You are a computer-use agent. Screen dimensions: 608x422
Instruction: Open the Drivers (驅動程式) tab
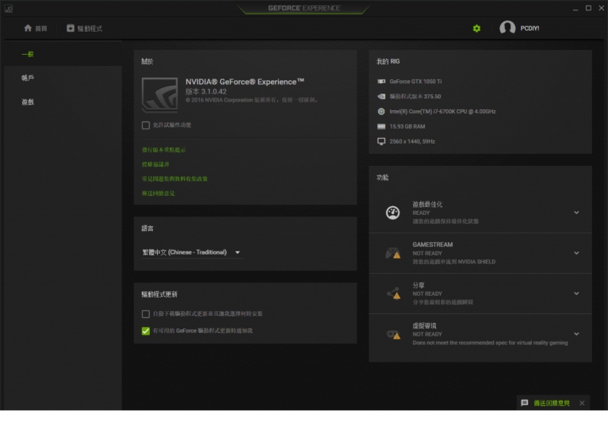click(x=84, y=29)
